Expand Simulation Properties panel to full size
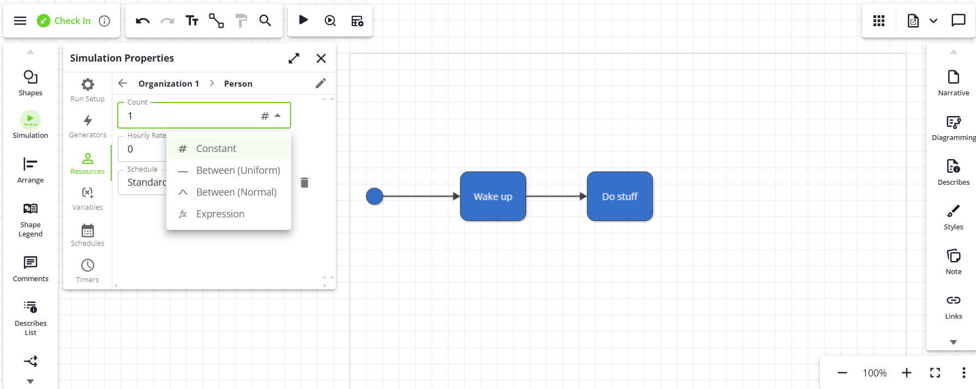 [x=294, y=58]
